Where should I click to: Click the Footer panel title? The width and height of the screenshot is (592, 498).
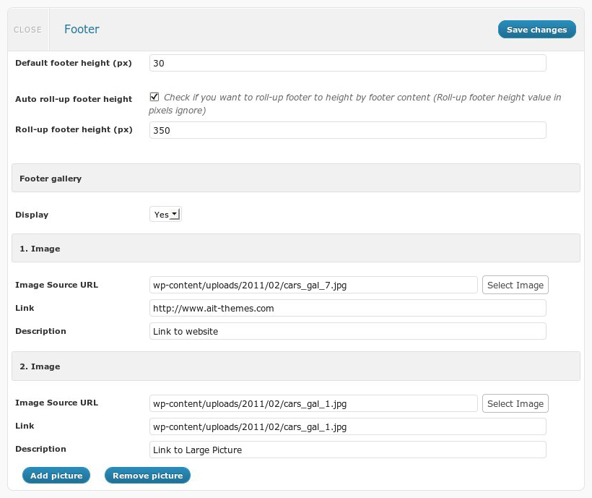82,30
